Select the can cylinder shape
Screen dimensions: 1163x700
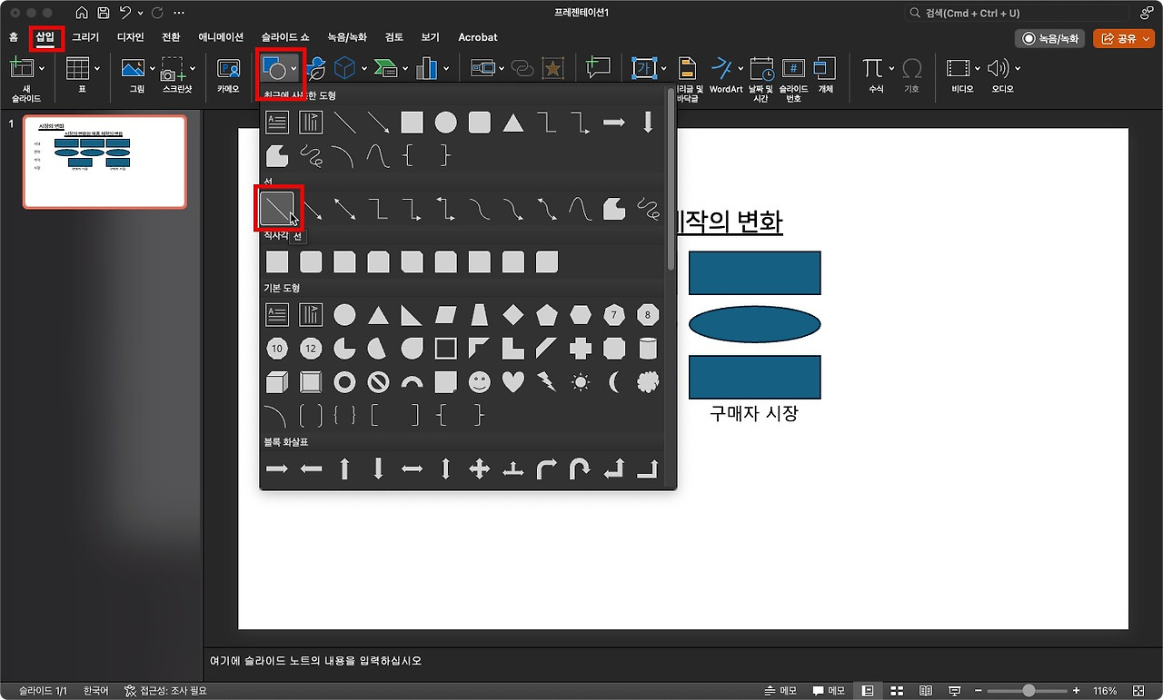(648, 349)
